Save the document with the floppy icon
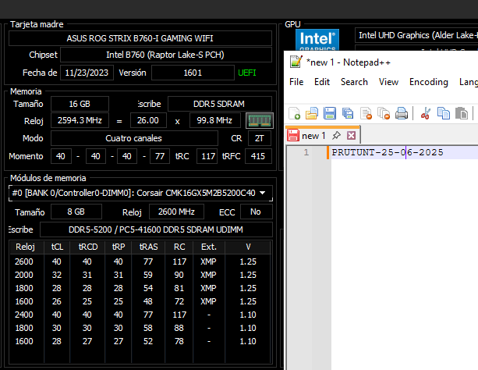 pyautogui.click(x=330, y=113)
